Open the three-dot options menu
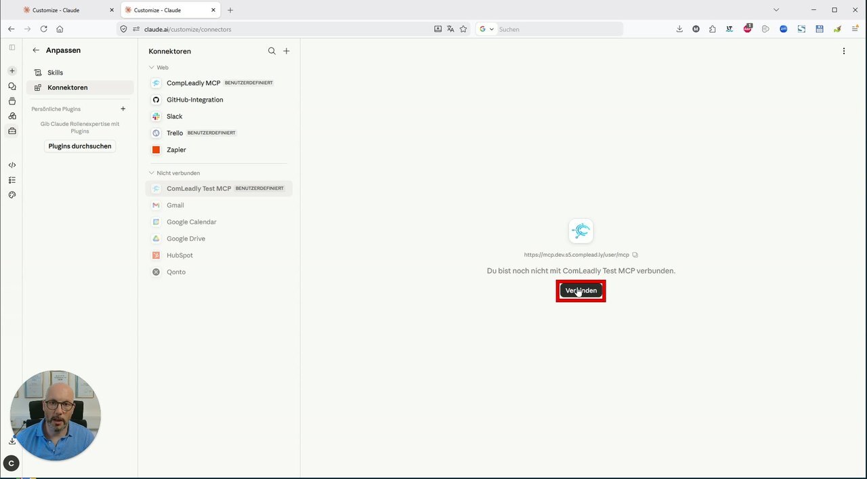This screenshot has height=479, width=867. pos(843,51)
